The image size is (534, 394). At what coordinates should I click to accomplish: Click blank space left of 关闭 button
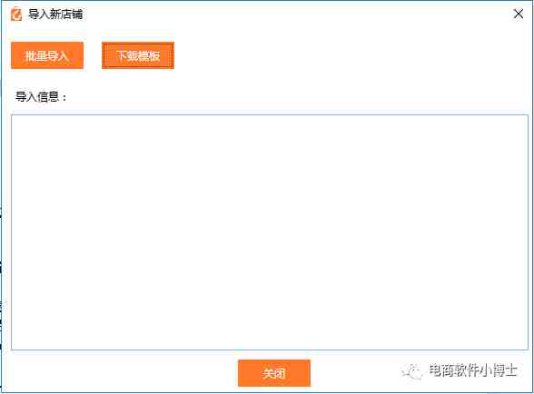click(123, 373)
